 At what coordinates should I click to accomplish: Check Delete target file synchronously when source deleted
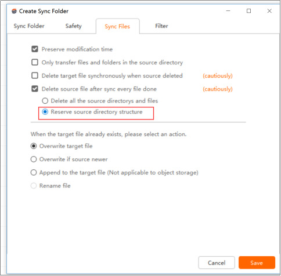[x=35, y=75]
